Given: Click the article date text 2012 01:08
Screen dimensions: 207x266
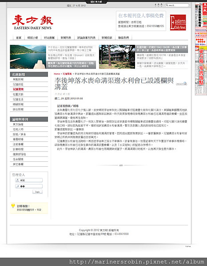Looking at the screenshot, I should coord(69,98).
